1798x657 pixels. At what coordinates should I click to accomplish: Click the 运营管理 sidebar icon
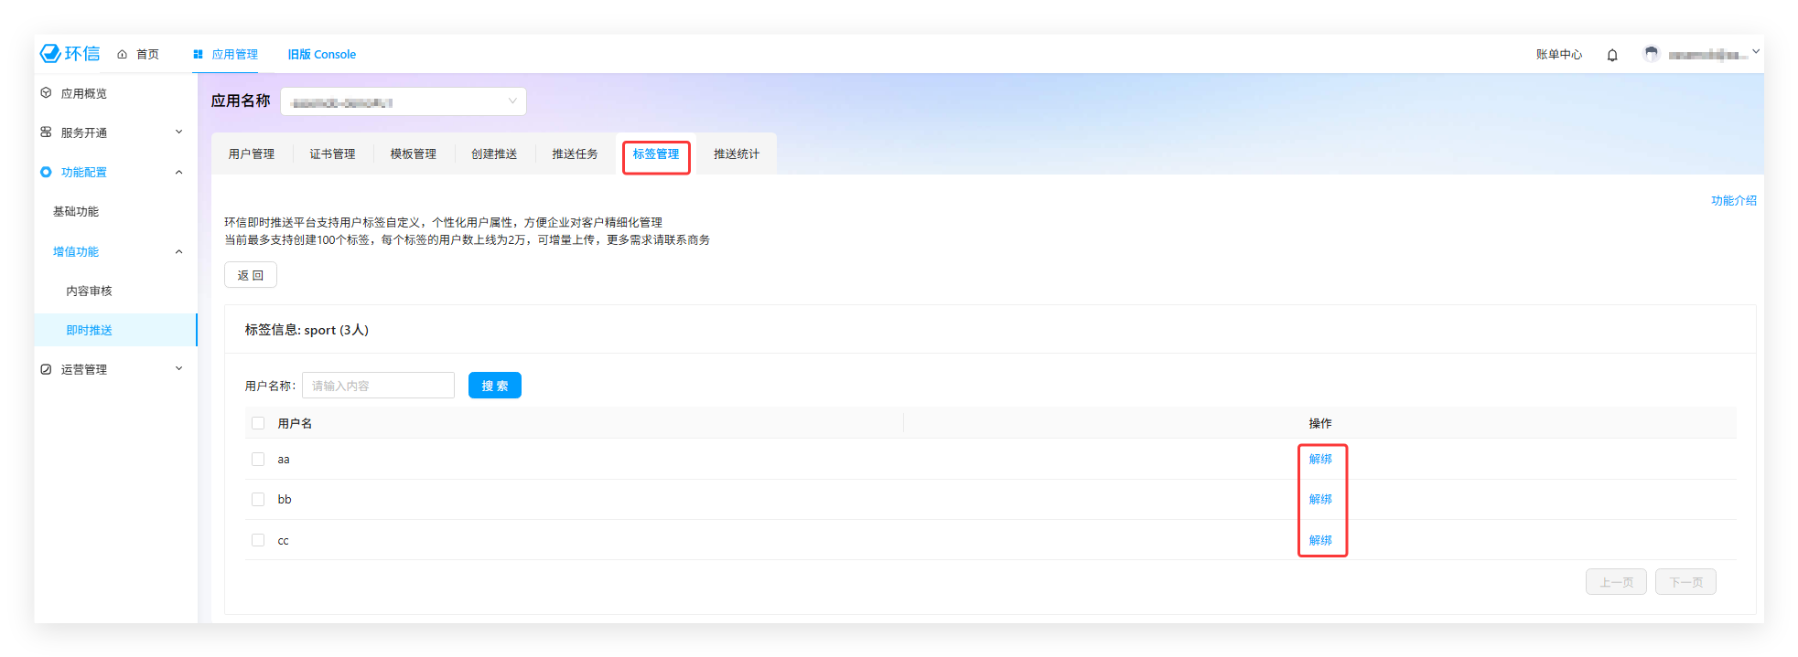[x=46, y=369]
